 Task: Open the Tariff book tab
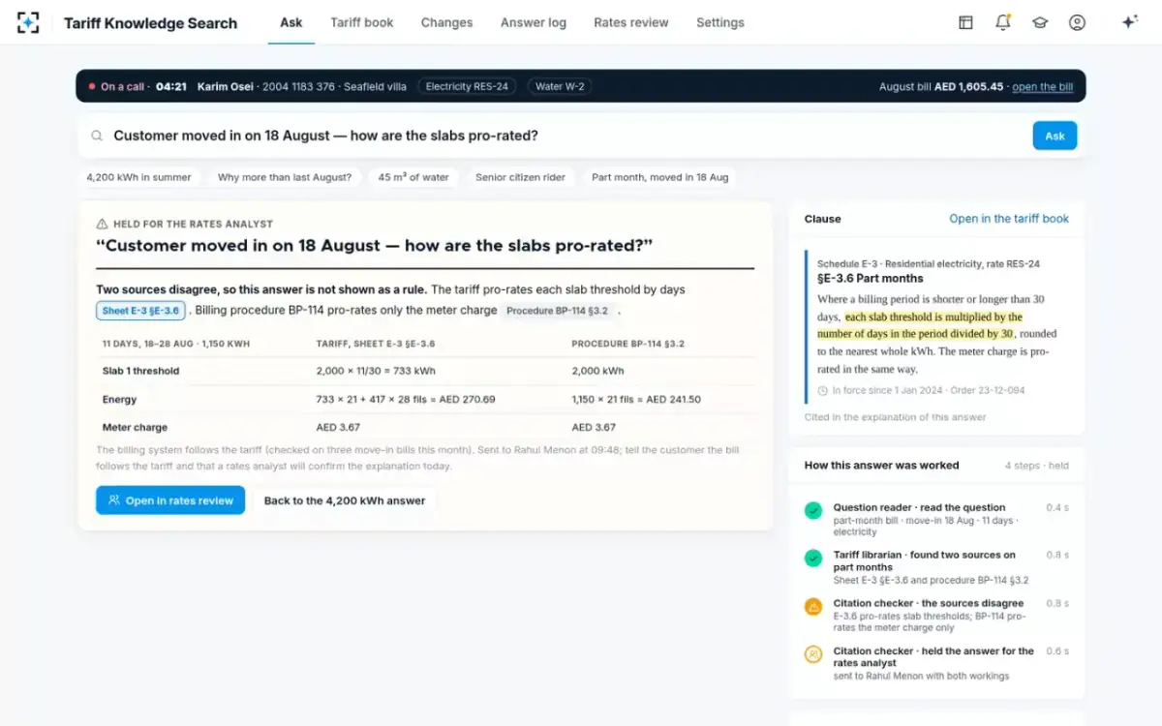click(x=362, y=22)
